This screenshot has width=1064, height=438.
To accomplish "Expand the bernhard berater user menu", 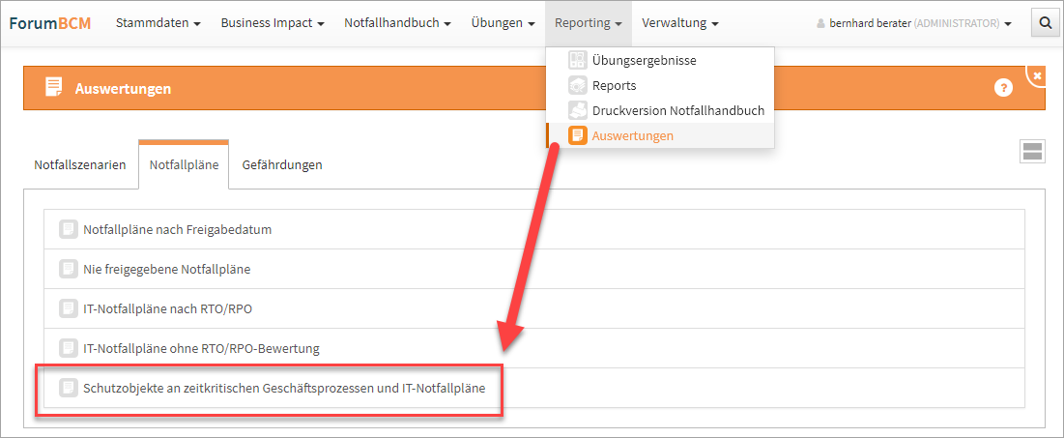I will coord(914,22).
